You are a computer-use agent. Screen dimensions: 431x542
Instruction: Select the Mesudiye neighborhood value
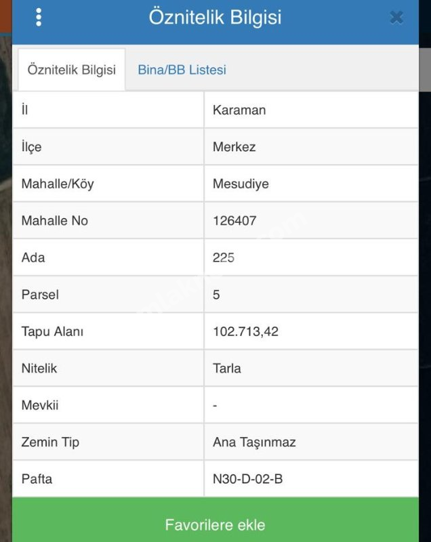tap(239, 184)
